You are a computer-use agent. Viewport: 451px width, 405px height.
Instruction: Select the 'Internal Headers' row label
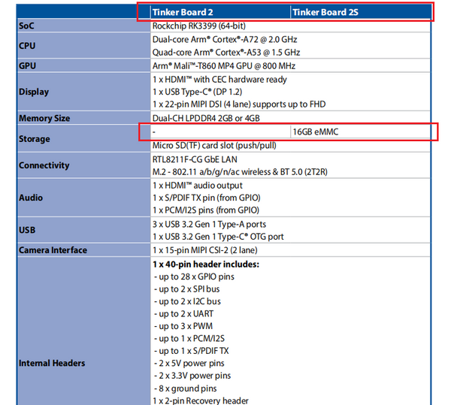[x=52, y=363]
